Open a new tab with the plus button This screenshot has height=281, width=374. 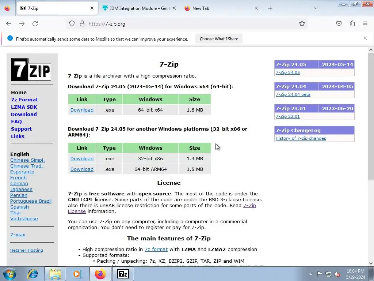click(270, 8)
